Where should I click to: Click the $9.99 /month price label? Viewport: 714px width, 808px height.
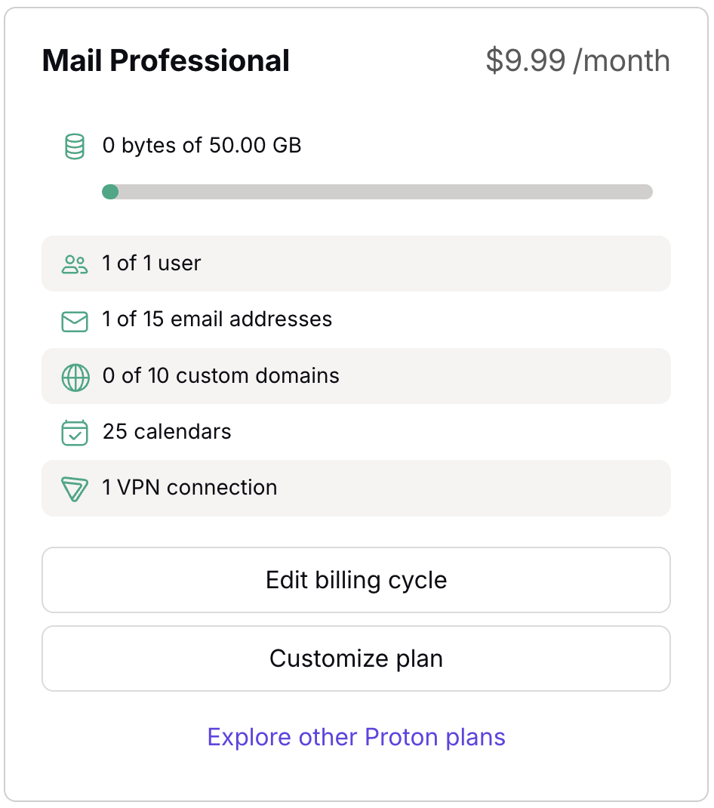[x=578, y=60]
